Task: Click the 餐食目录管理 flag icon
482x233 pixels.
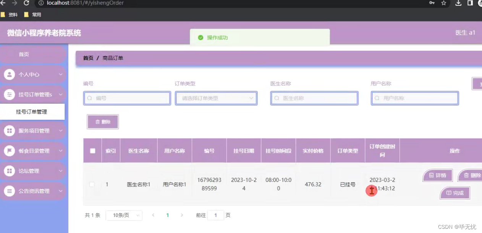Action: tap(10, 151)
